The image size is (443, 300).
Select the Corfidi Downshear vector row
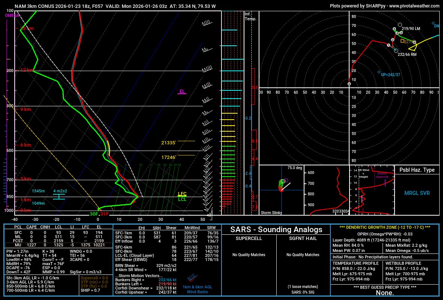click(x=146, y=288)
